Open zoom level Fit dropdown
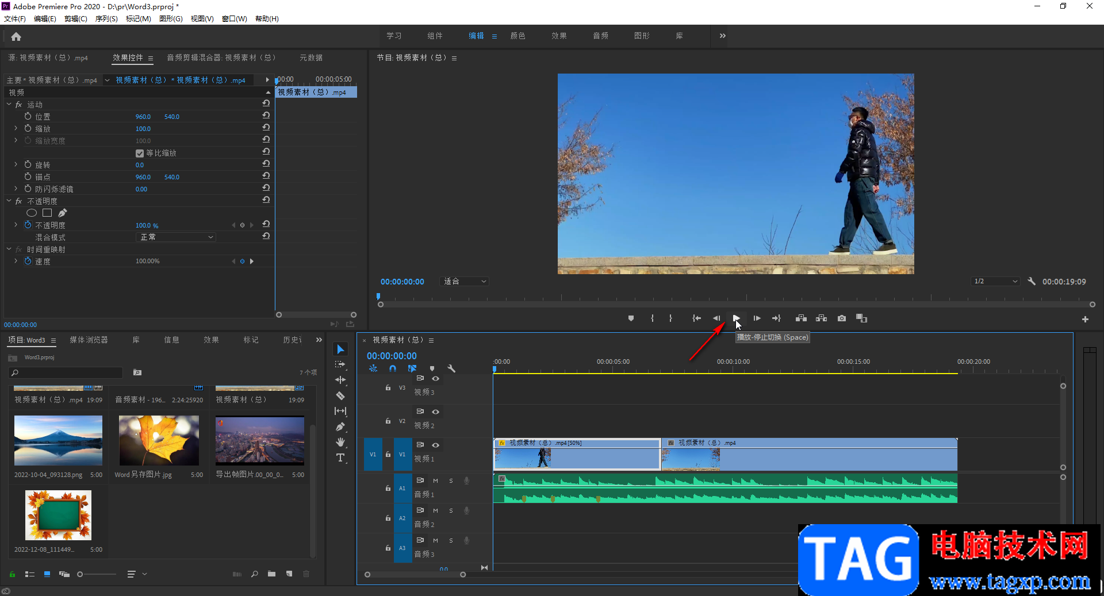 (x=464, y=282)
